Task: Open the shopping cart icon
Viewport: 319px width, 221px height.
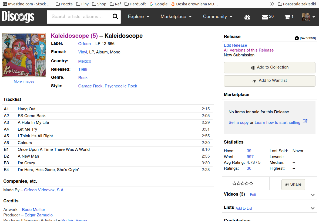Action: (x=287, y=17)
